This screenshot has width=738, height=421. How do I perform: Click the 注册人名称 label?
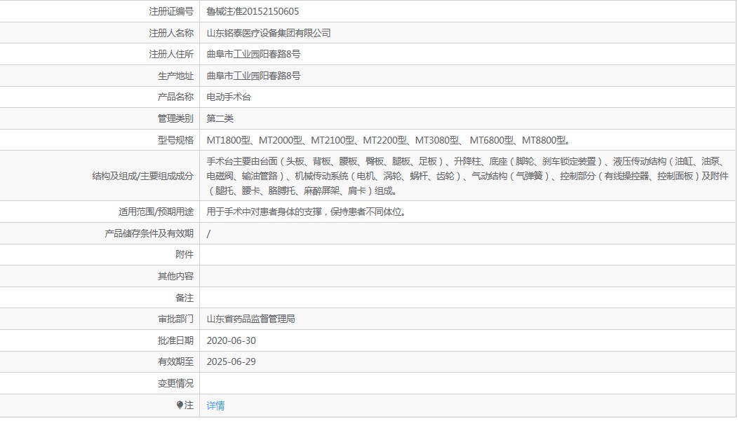tap(171, 34)
